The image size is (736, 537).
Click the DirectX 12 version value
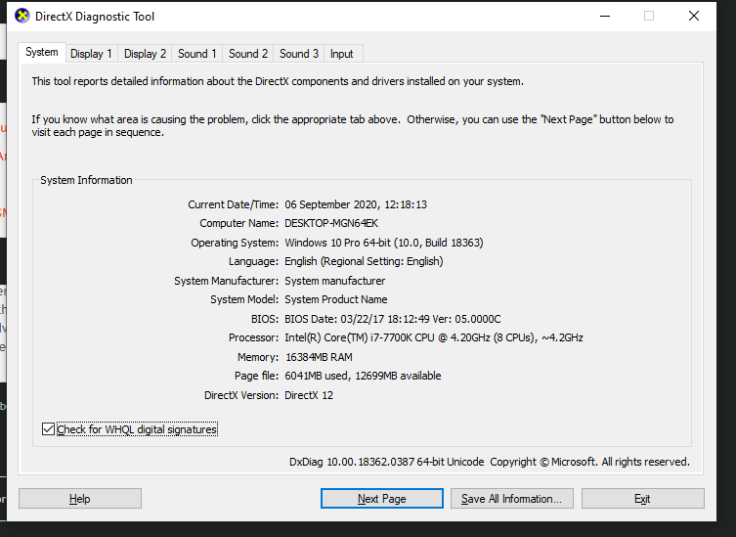[x=309, y=395]
